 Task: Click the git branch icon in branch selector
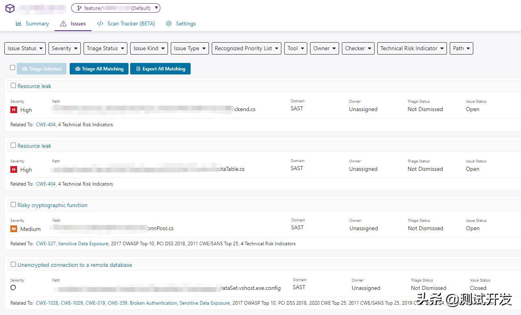pos(79,8)
